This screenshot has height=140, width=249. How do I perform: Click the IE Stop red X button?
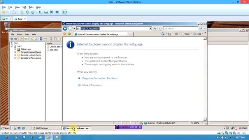coord(160,28)
